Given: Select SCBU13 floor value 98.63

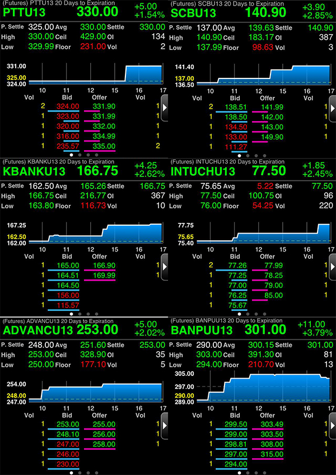Looking at the screenshot, I should 263,47.
